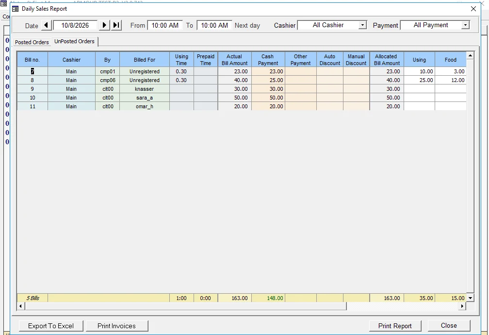Go to the previous date
This screenshot has height=335, width=489.
tap(47, 25)
